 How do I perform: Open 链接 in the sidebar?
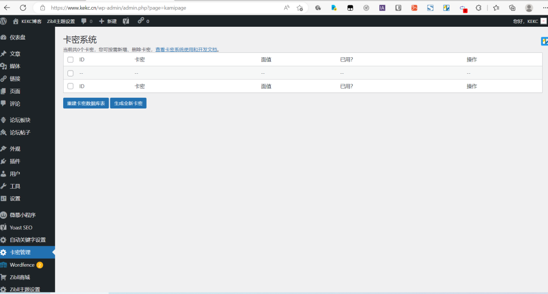click(x=15, y=79)
